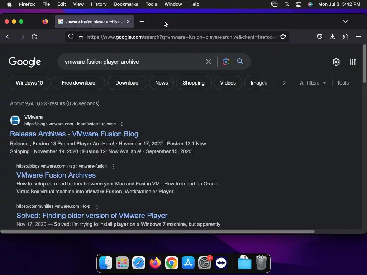Screen dimensions: 367x275
Task: Click the Google logo
Action: 25,62
